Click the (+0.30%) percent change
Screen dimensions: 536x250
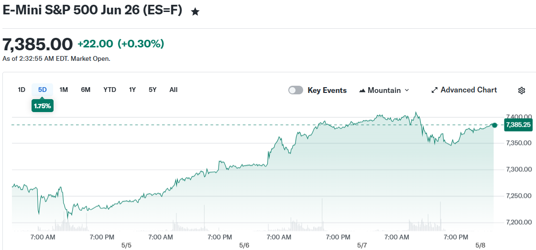pyautogui.click(x=141, y=44)
